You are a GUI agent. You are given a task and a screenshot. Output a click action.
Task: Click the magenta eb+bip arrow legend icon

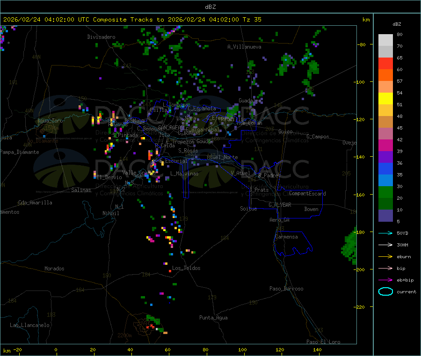(x=385, y=280)
